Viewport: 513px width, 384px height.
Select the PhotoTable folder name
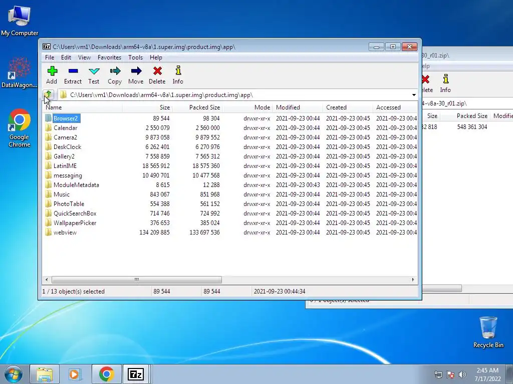point(69,204)
